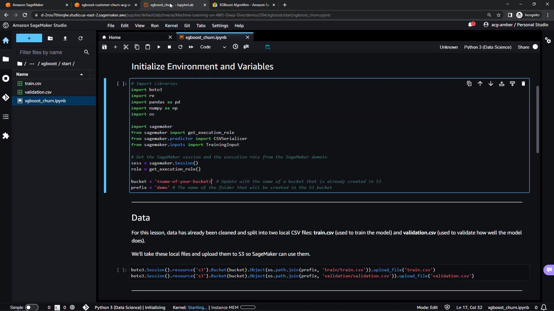Switch to the Home tab
The height and width of the screenshot is (311, 554).
(115, 37)
